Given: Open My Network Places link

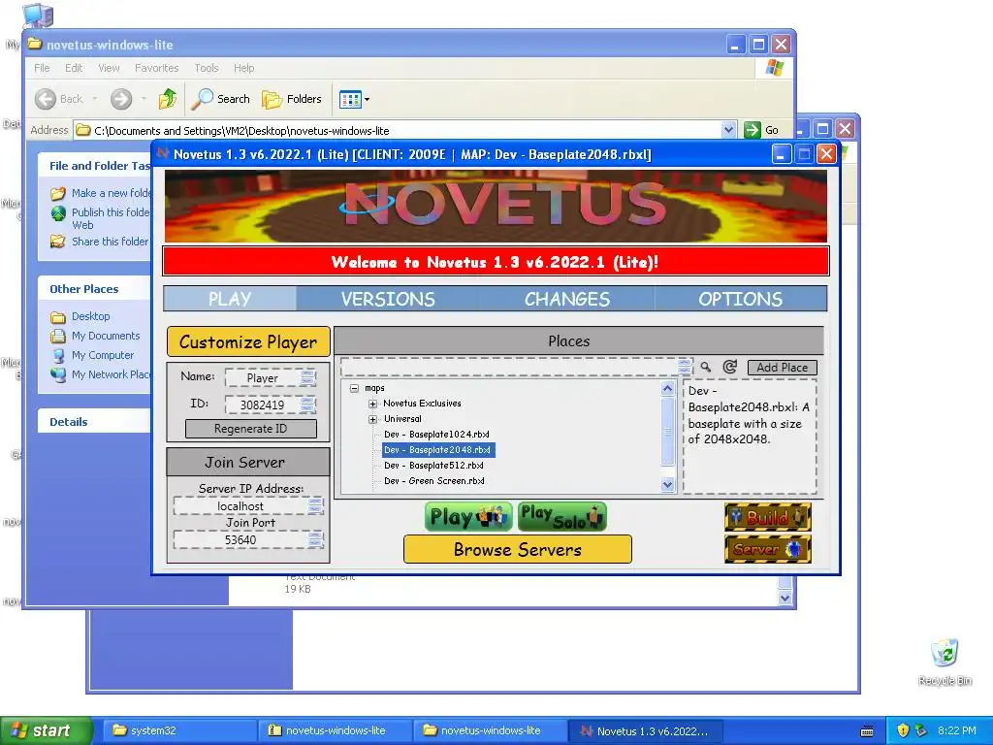Looking at the screenshot, I should pos(101,374).
